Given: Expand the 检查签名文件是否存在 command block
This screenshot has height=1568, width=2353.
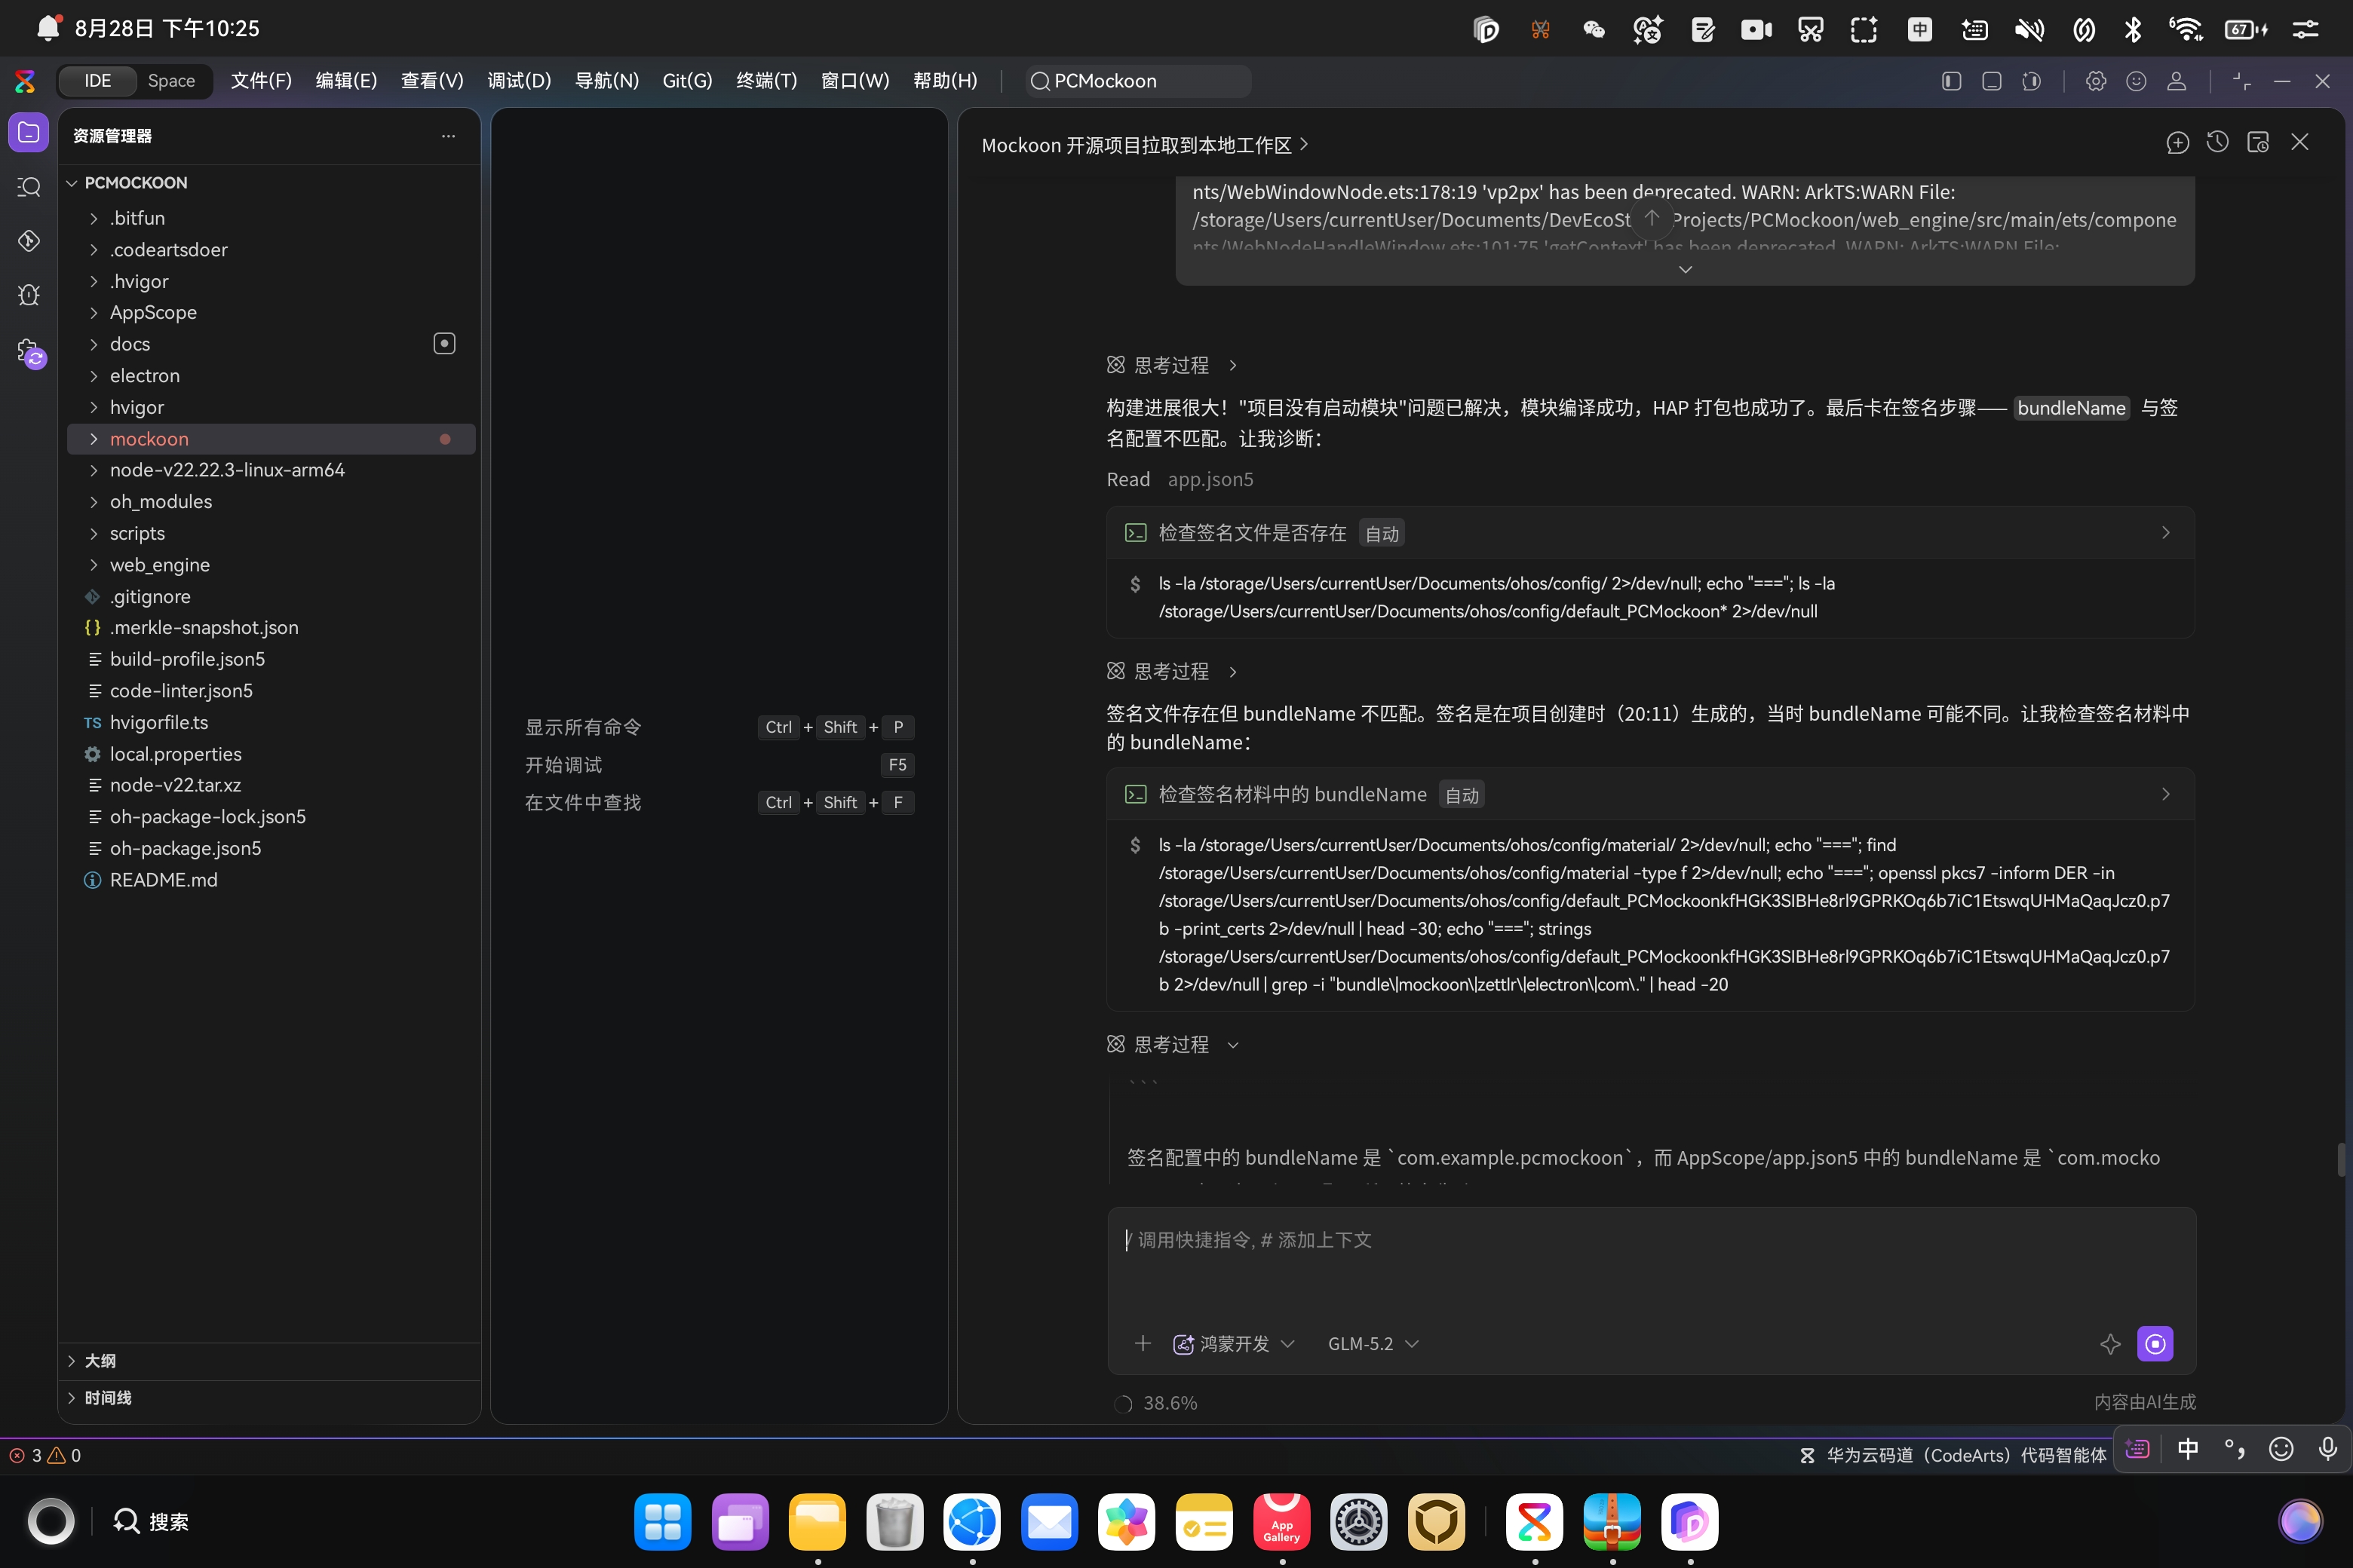Looking at the screenshot, I should [2165, 533].
